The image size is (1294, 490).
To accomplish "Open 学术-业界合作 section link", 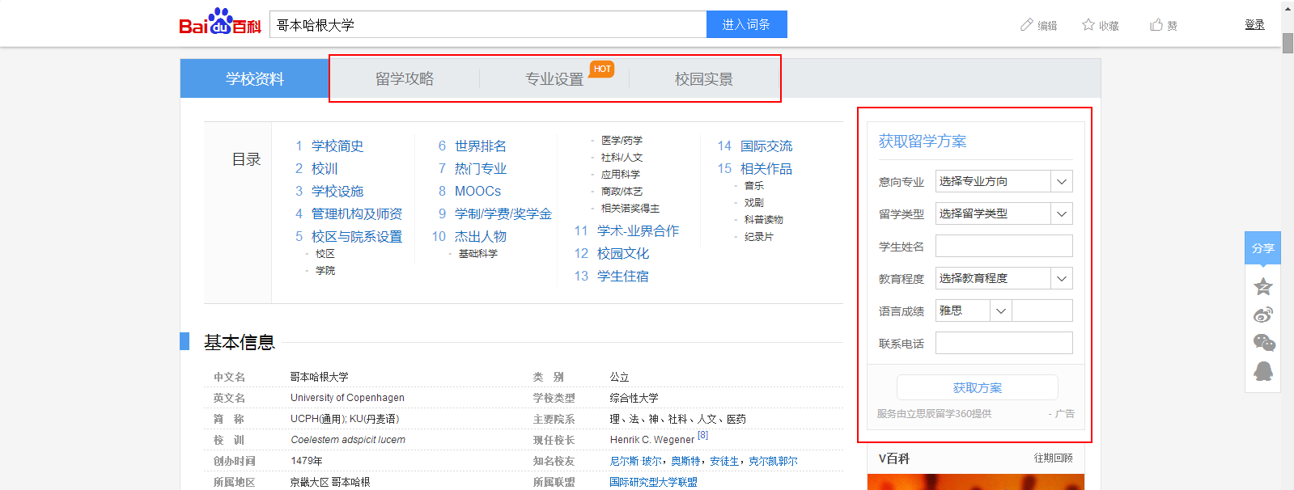I will point(639,230).
